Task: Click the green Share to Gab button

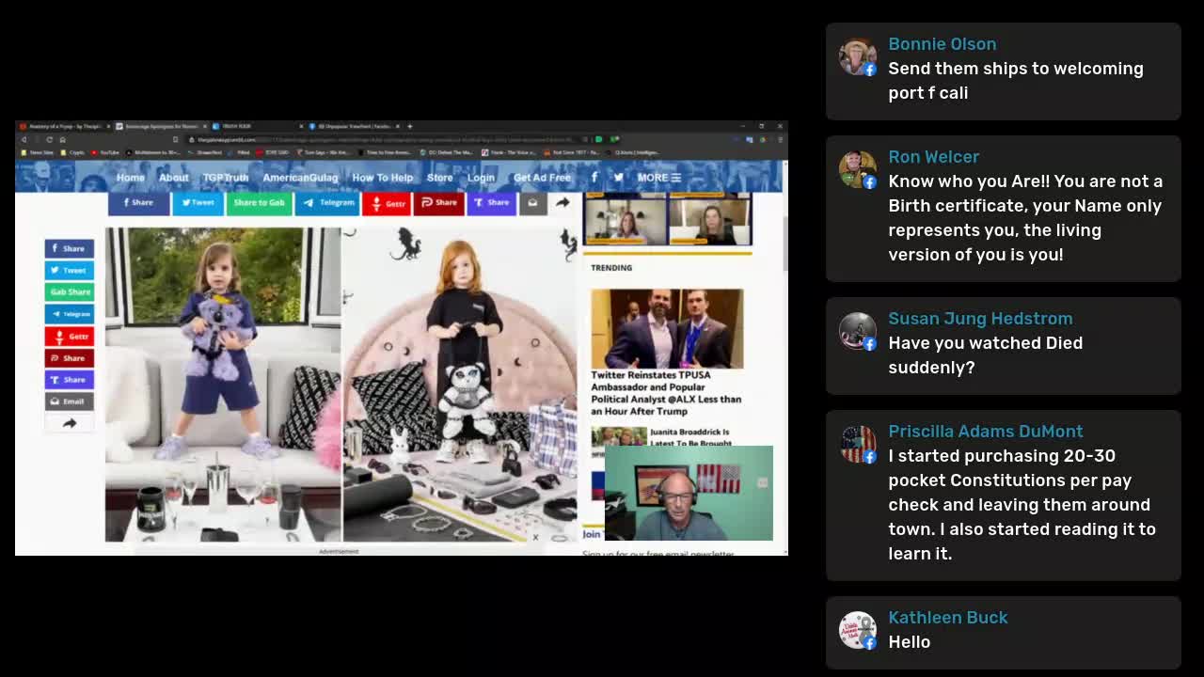Action: pos(259,202)
